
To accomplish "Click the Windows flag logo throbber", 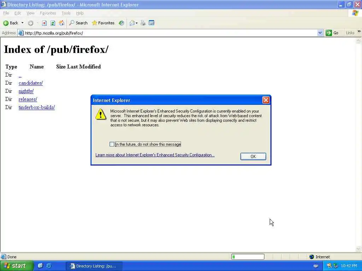I will coord(355,13).
